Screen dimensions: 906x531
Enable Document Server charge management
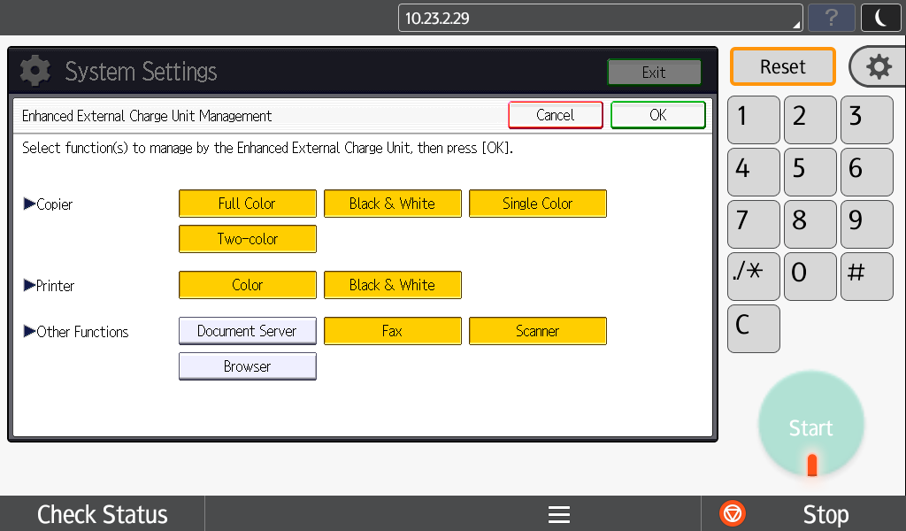click(x=248, y=330)
